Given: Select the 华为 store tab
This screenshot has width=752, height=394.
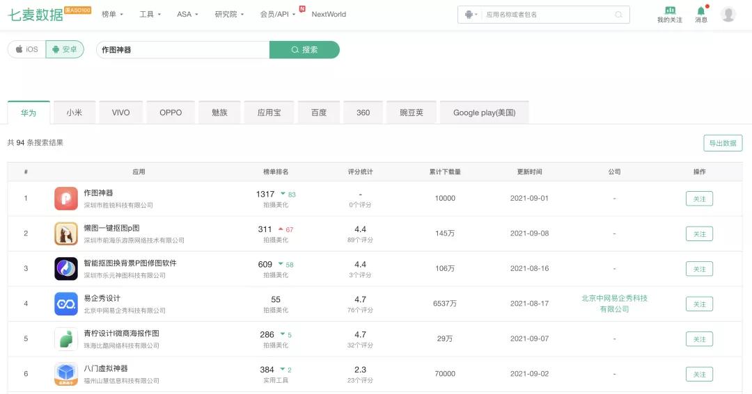Looking at the screenshot, I should (29, 113).
